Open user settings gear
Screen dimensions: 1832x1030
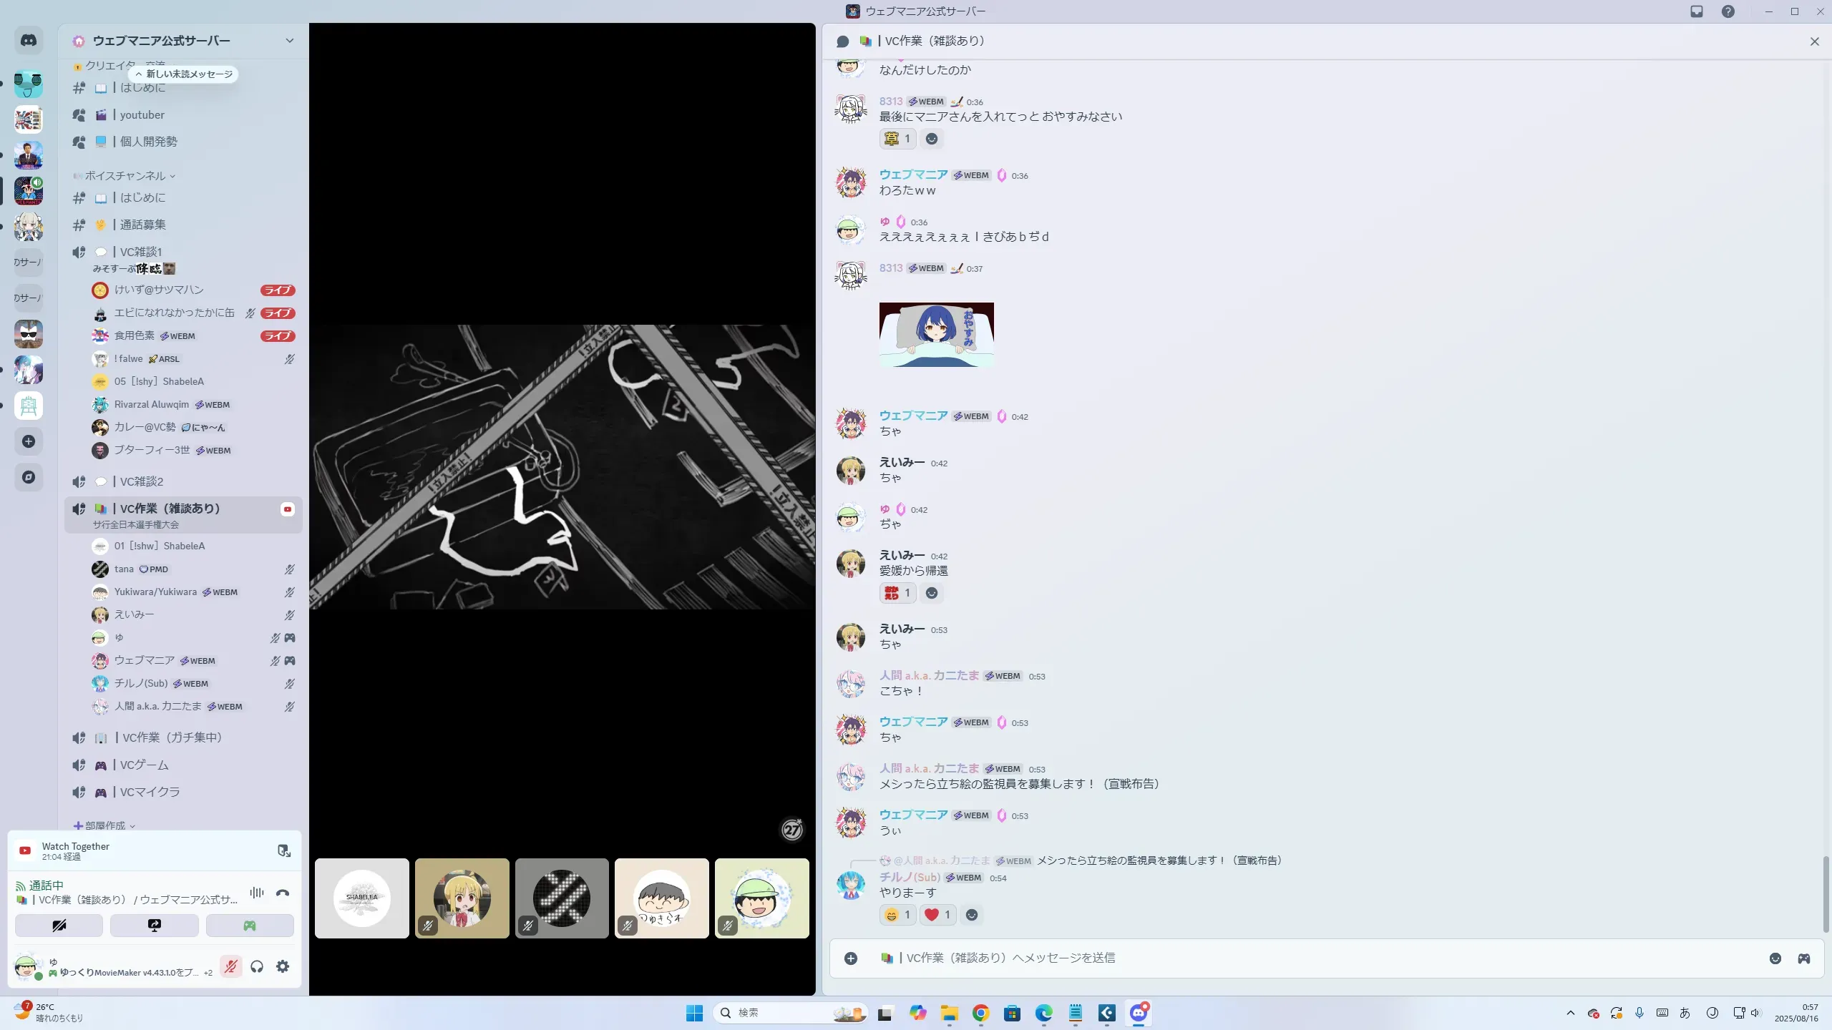[283, 966]
